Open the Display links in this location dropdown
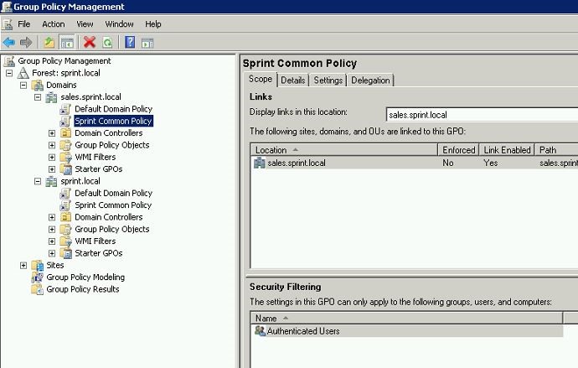This screenshot has width=578, height=368. (x=483, y=115)
